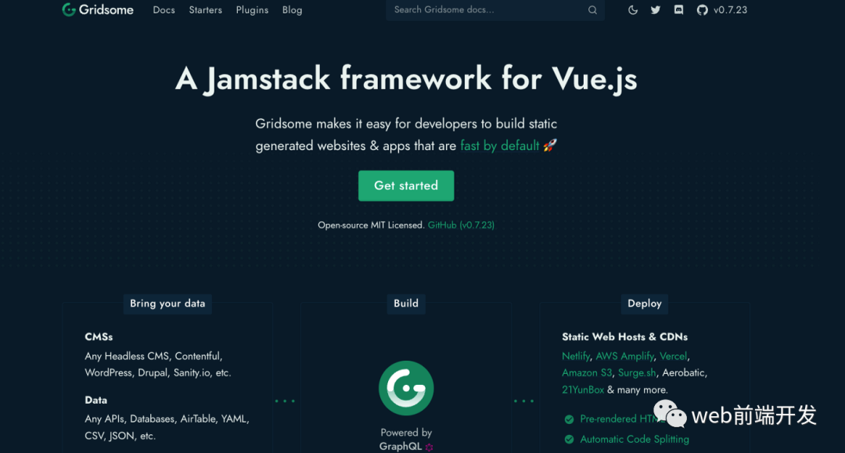
Task: Open the Discord chat icon
Action: (x=678, y=9)
